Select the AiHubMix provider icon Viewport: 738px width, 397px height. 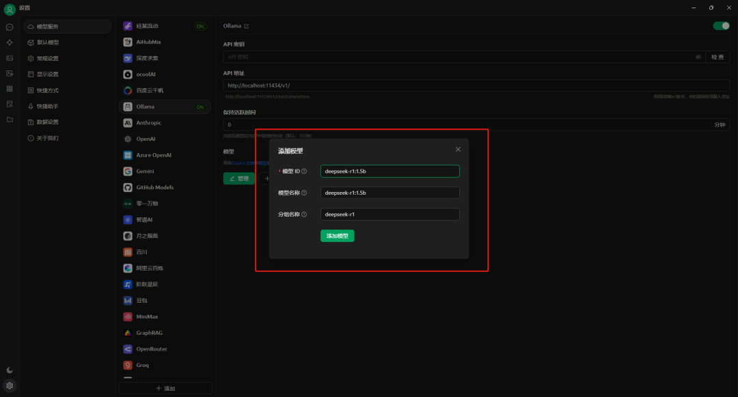tap(128, 42)
